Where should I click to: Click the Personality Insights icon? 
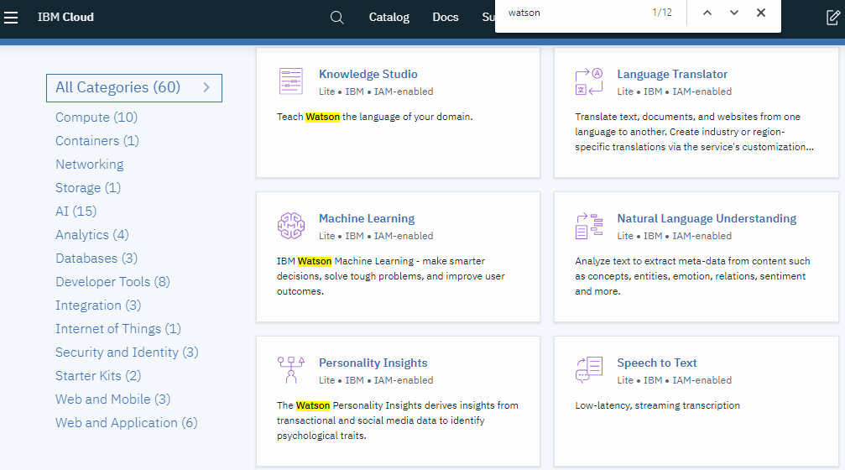pyautogui.click(x=291, y=370)
